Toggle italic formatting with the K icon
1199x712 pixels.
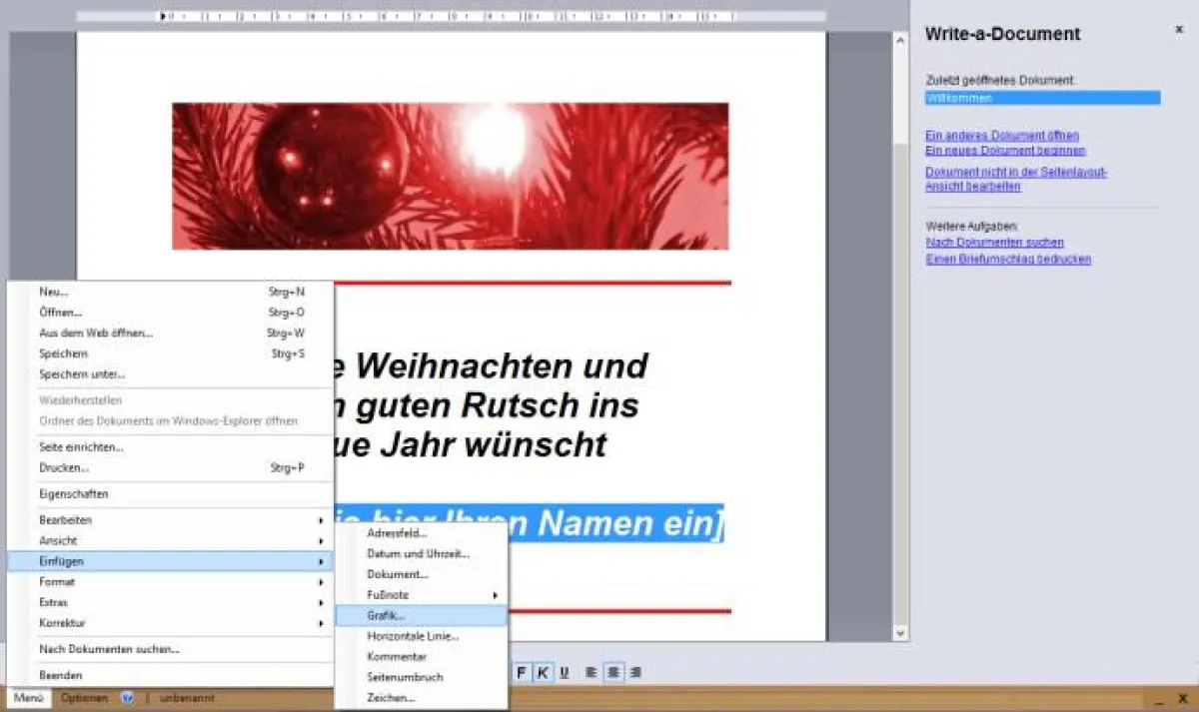click(542, 672)
